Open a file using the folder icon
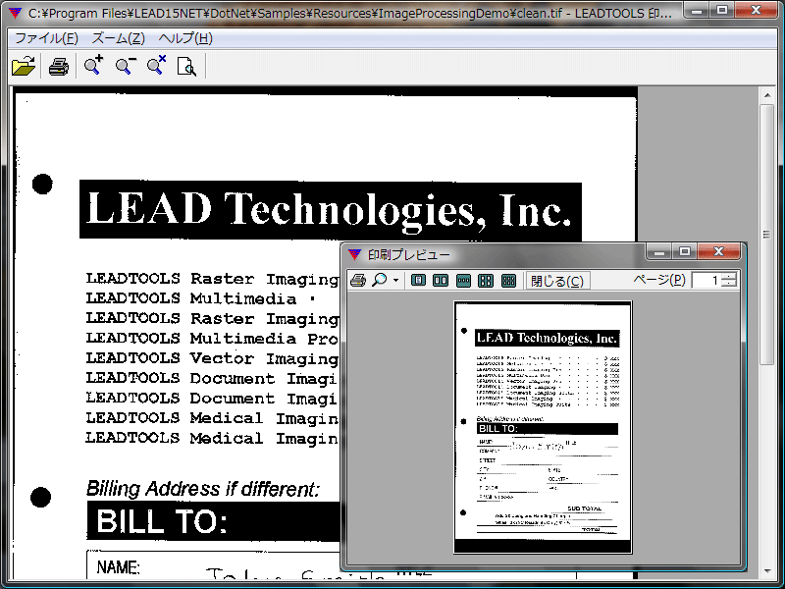 point(25,68)
